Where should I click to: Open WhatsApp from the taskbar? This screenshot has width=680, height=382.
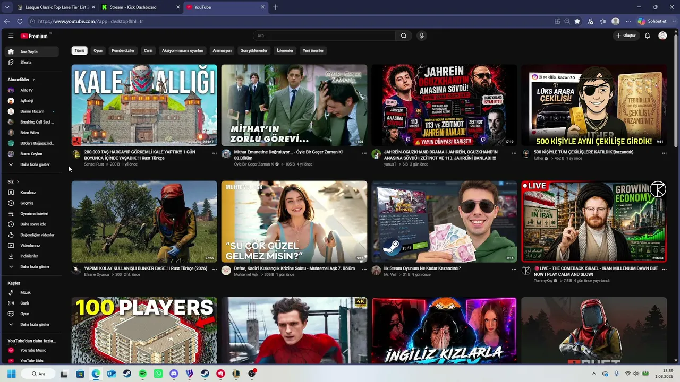[158, 374]
